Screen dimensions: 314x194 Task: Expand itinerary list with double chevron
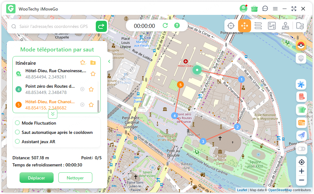point(52,114)
